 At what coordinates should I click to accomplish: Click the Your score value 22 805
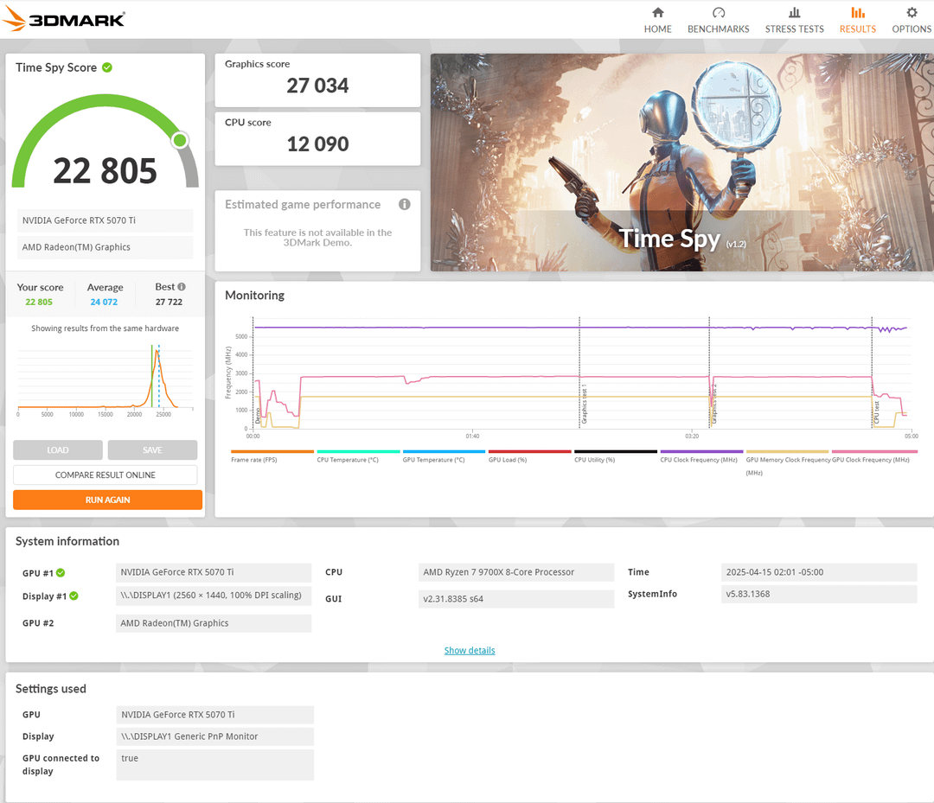[39, 302]
